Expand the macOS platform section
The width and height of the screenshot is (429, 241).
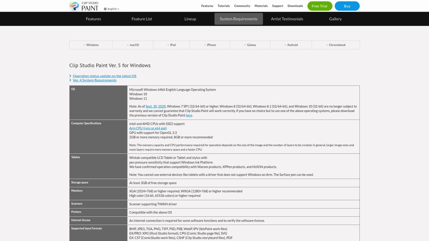(133, 45)
